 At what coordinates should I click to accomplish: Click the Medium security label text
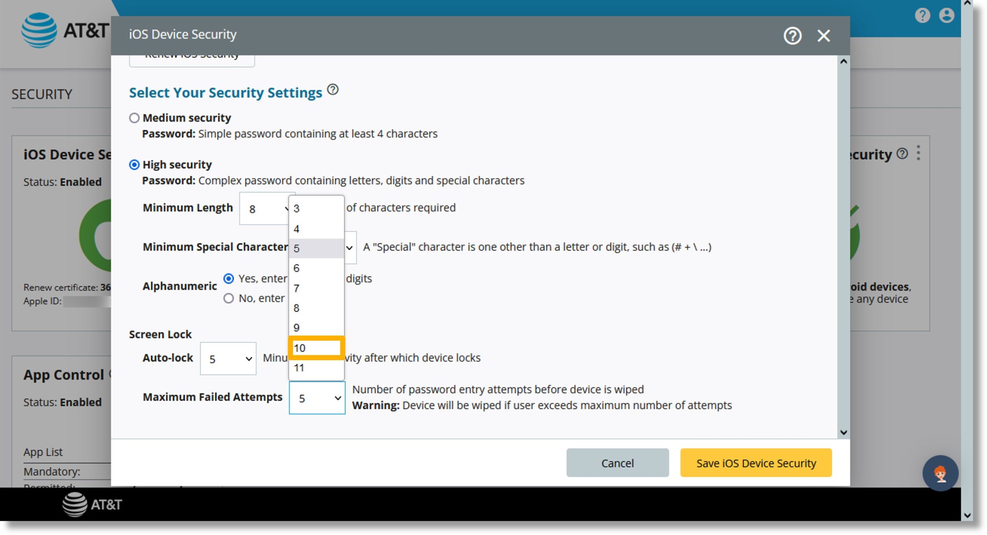[187, 118]
